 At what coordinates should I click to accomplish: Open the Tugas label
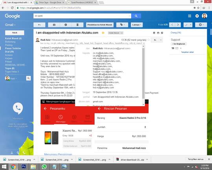pos(9,68)
